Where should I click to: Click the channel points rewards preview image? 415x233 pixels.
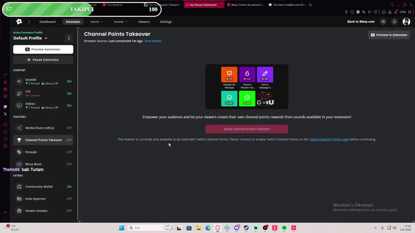pyautogui.click(x=247, y=87)
